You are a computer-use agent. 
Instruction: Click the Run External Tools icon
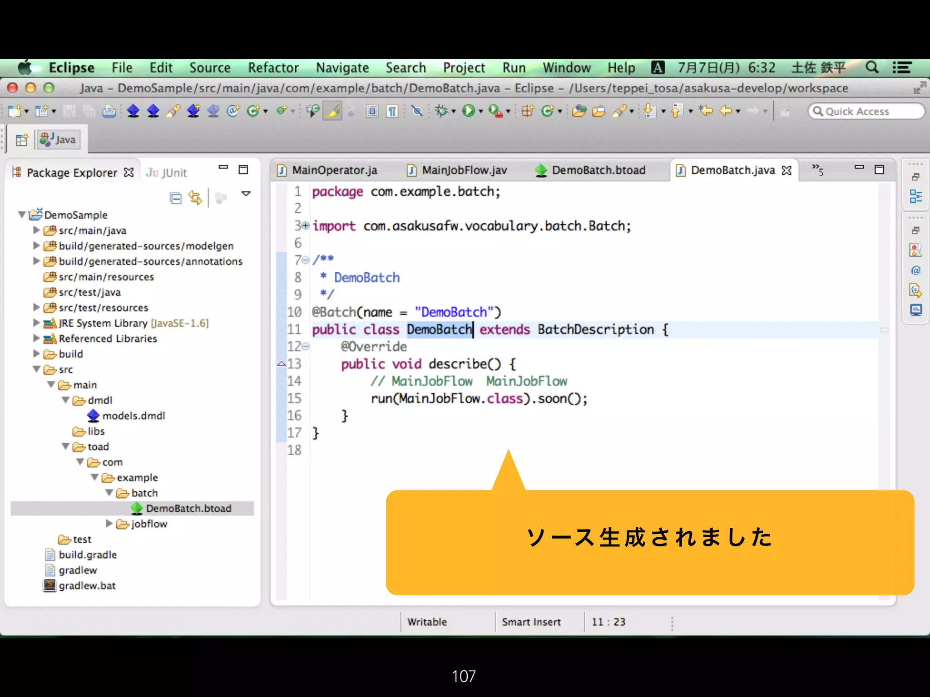click(x=495, y=111)
